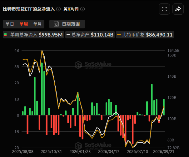Screen dimensions: 189x157
Task: Click the last green bar at chart's right edge
Action: (164, 107)
